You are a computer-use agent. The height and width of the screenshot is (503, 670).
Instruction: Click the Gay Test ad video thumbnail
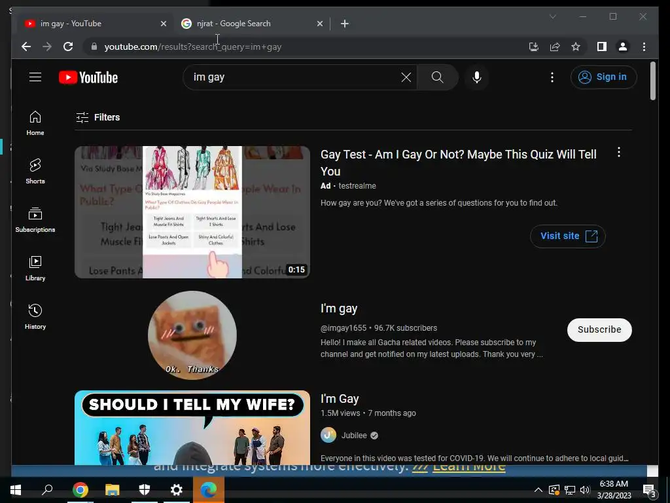point(192,212)
